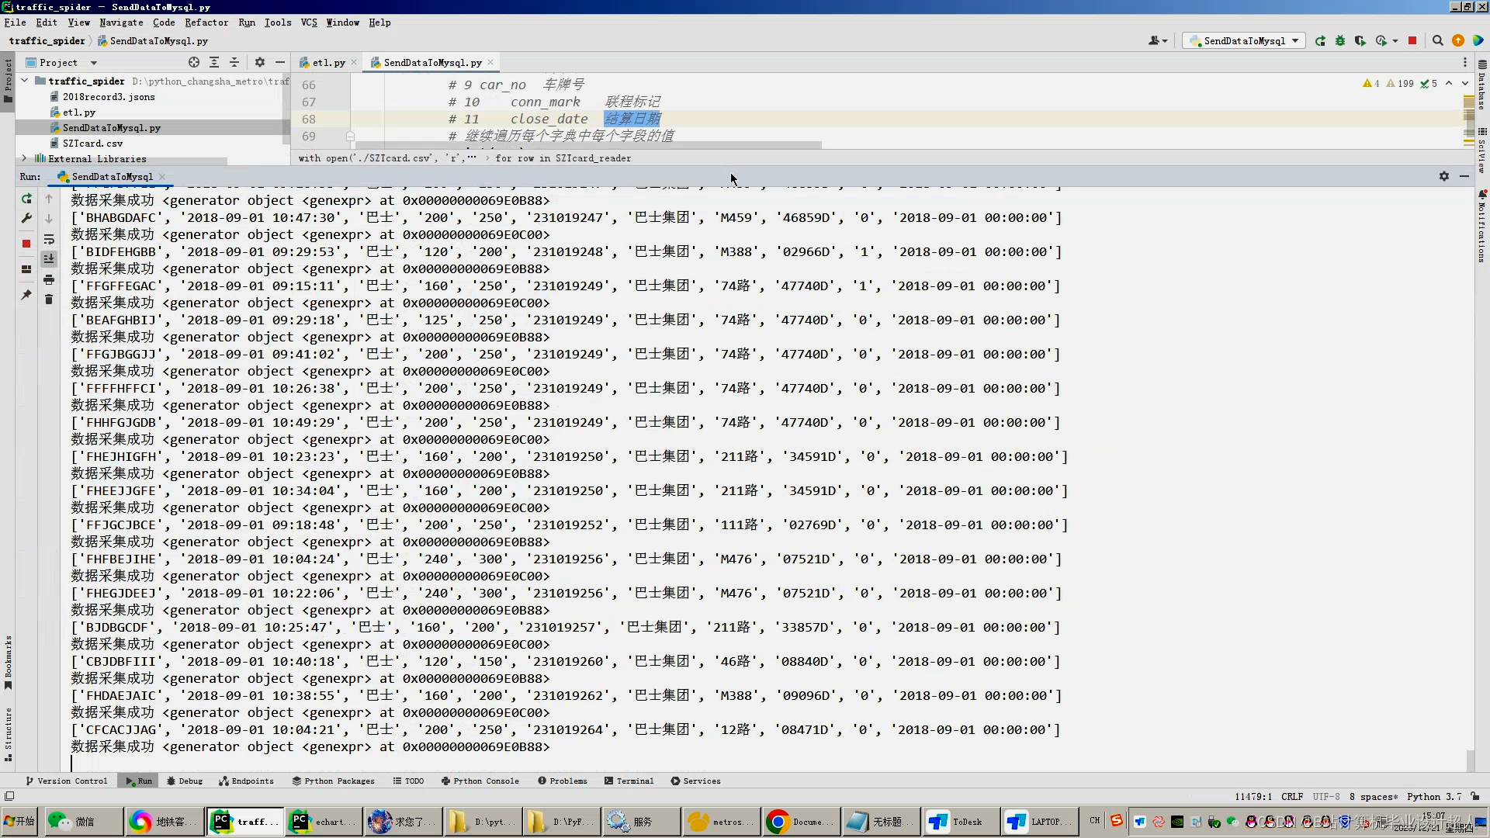Stop the running process (red square)
The height and width of the screenshot is (838, 1490).
click(26, 244)
